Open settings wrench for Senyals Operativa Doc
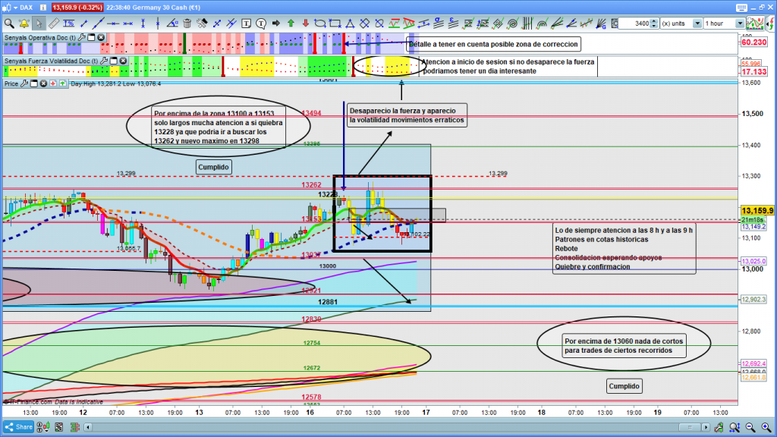Screen dimensions: 777x437 [x=81, y=37]
